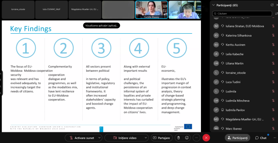Open the Chat panel
The width and height of the screenshot is (278, 143).
(x=261, y=138)
